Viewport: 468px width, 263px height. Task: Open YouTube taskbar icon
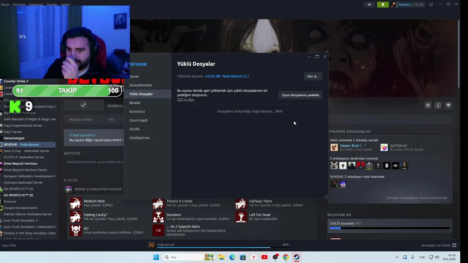coord(264,257)
